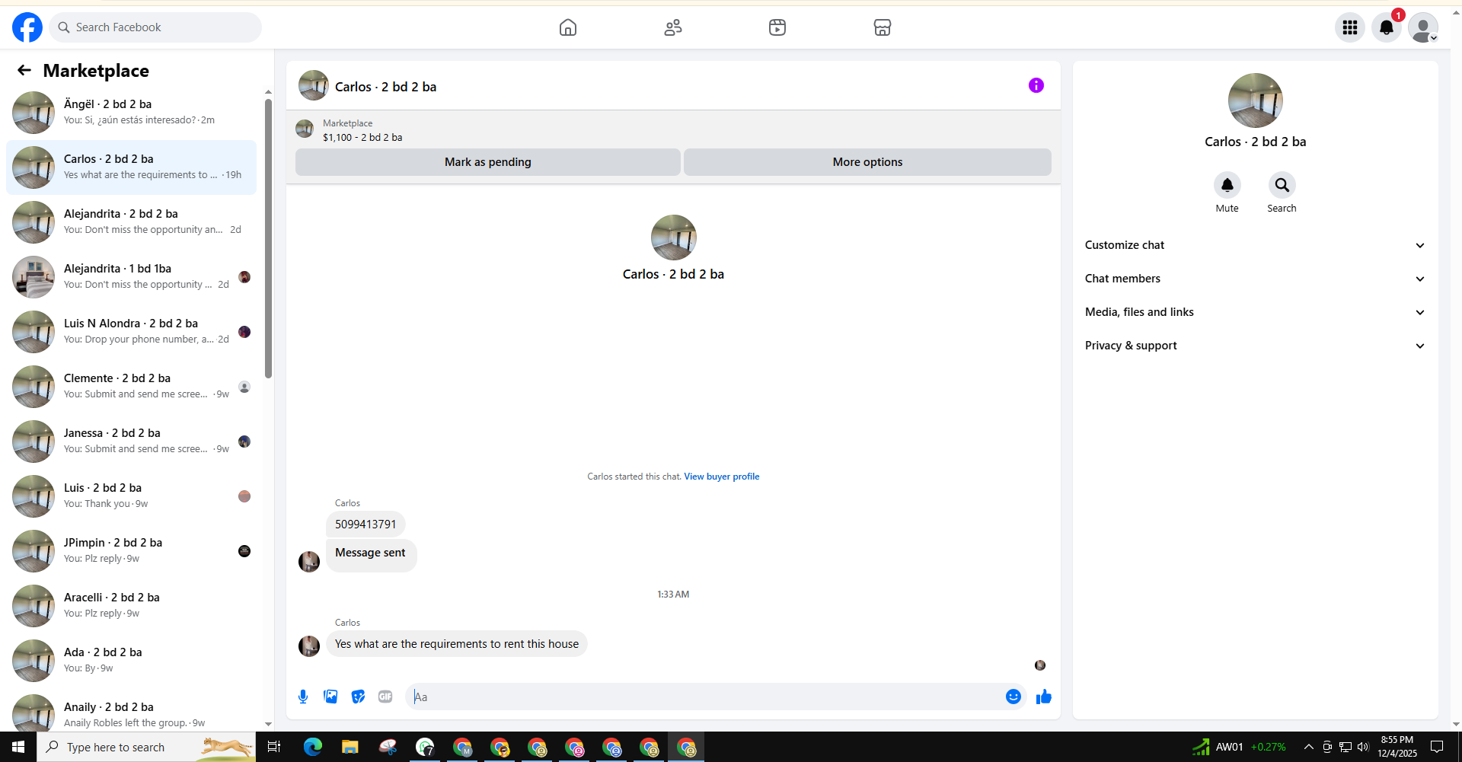The height and width of the screenshot is (762, 1462).
Task: Open the notifications bell icon
Action: click(x=1387, y=27)
